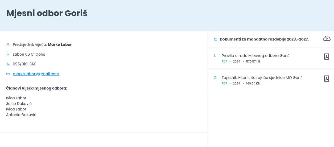Open Pravila o radu Mjesnog odbora Goriš
The image size is (334, 147).
click(255, 56)
